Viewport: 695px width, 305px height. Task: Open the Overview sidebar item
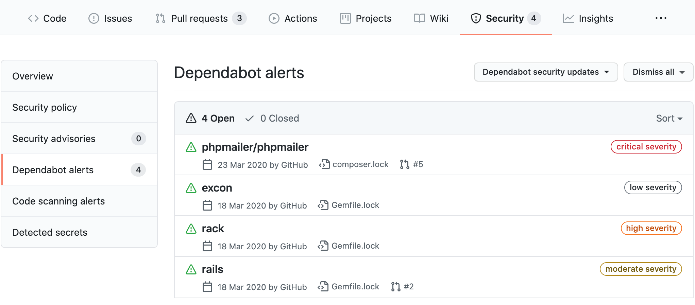pyautogui.click(x=79, y=76)
